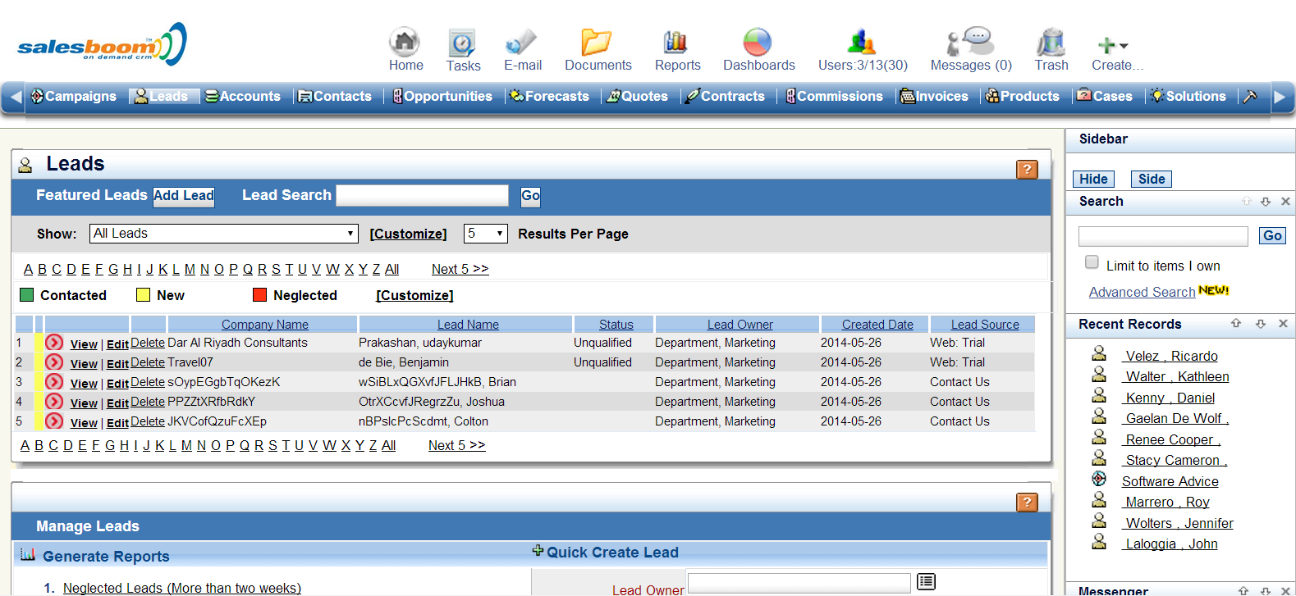Open the Reports icon

click(x=675, y=41)
